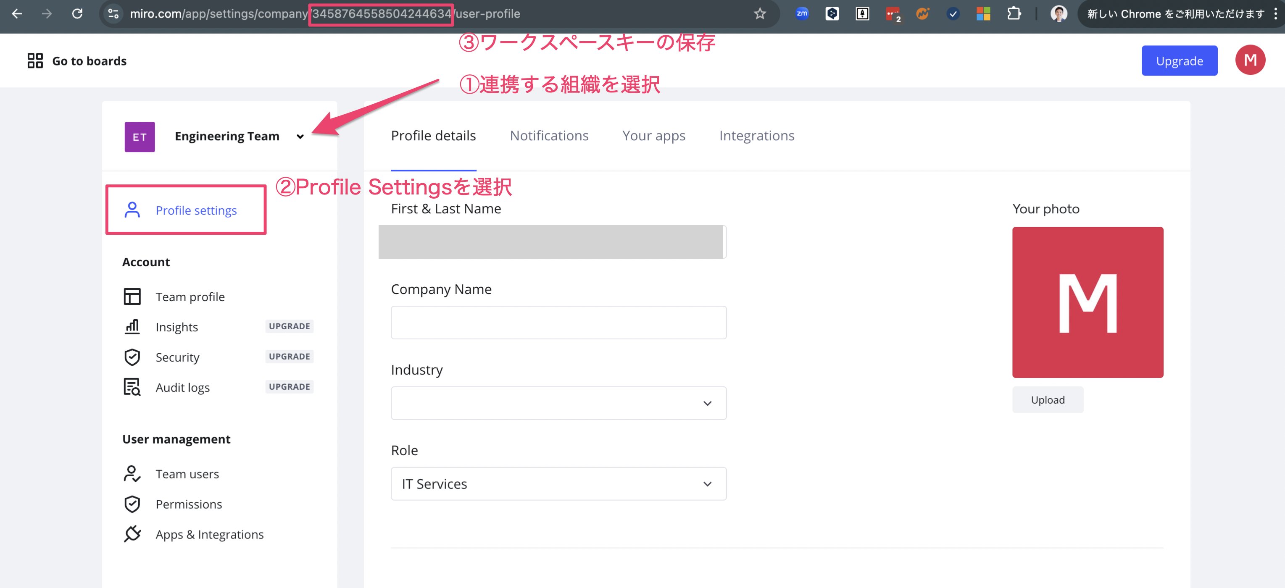This screenshot has height=588, width=1285.
Task: Switch to the Notifications tab
Action: [549, 136]
